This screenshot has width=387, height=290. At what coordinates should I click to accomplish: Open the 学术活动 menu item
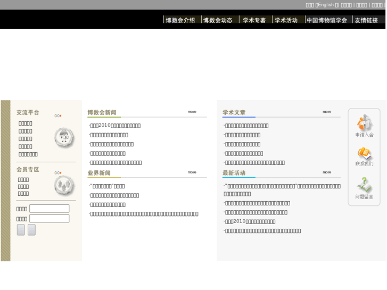(286, 20)
